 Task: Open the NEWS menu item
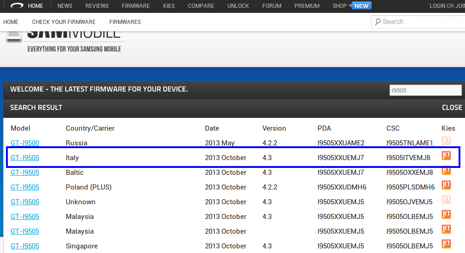pyautogui.click(x=65, y=6)
